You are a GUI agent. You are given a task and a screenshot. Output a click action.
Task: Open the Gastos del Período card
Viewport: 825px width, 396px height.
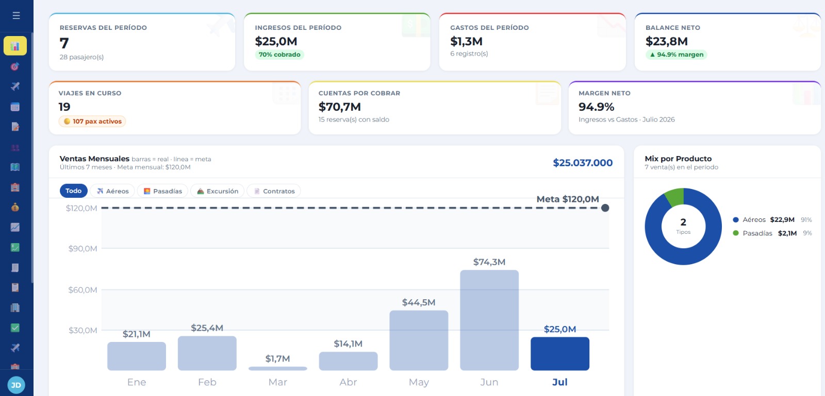(x=533, y=42)
